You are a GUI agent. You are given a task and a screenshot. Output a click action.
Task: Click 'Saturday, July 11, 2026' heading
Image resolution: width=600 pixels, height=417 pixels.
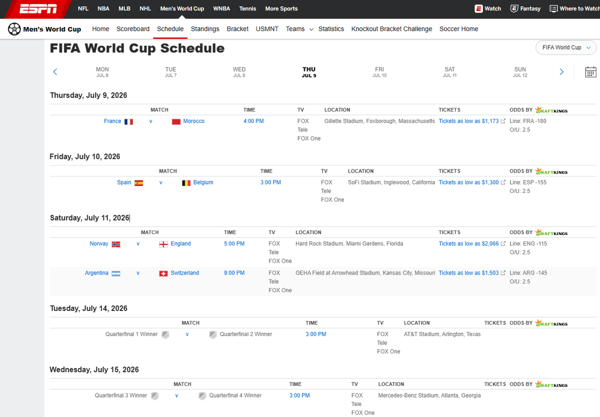pyautogui.click(x=89, y=218)
